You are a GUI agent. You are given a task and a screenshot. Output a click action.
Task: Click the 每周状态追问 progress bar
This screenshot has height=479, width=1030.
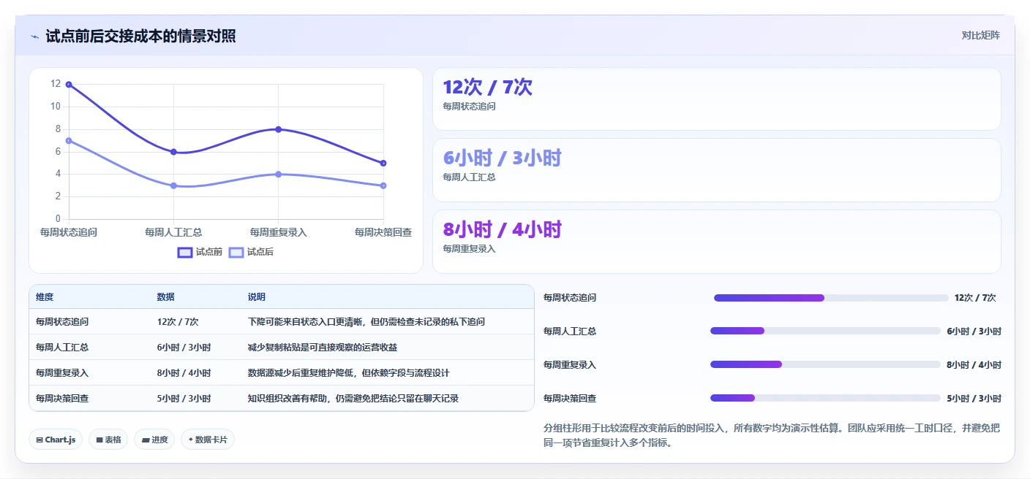pyautogui.click(x=831, y=298)
